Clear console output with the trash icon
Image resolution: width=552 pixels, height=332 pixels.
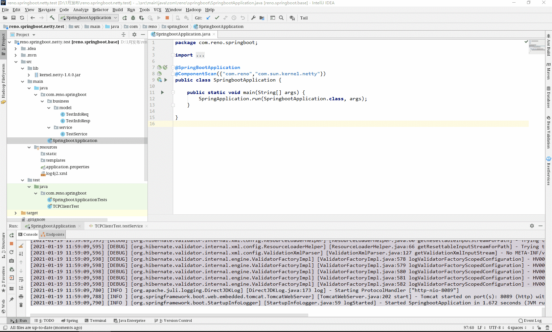21,305
